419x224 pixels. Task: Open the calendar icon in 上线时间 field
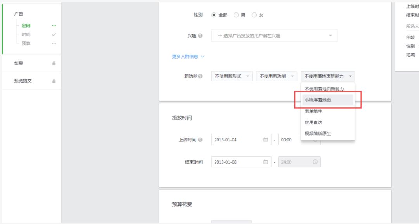point(266,140)
